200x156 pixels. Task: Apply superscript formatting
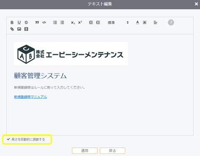pyautogui.click(x=80, y=22)
